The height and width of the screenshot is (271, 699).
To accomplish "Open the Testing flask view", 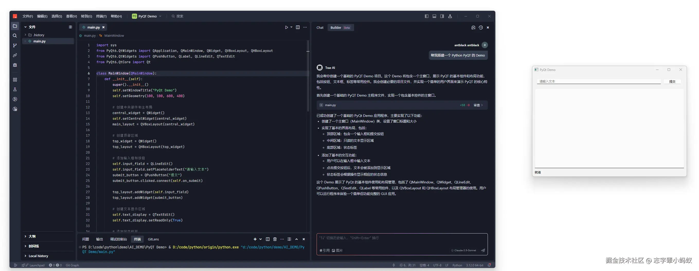I will (x=15, y=89).
